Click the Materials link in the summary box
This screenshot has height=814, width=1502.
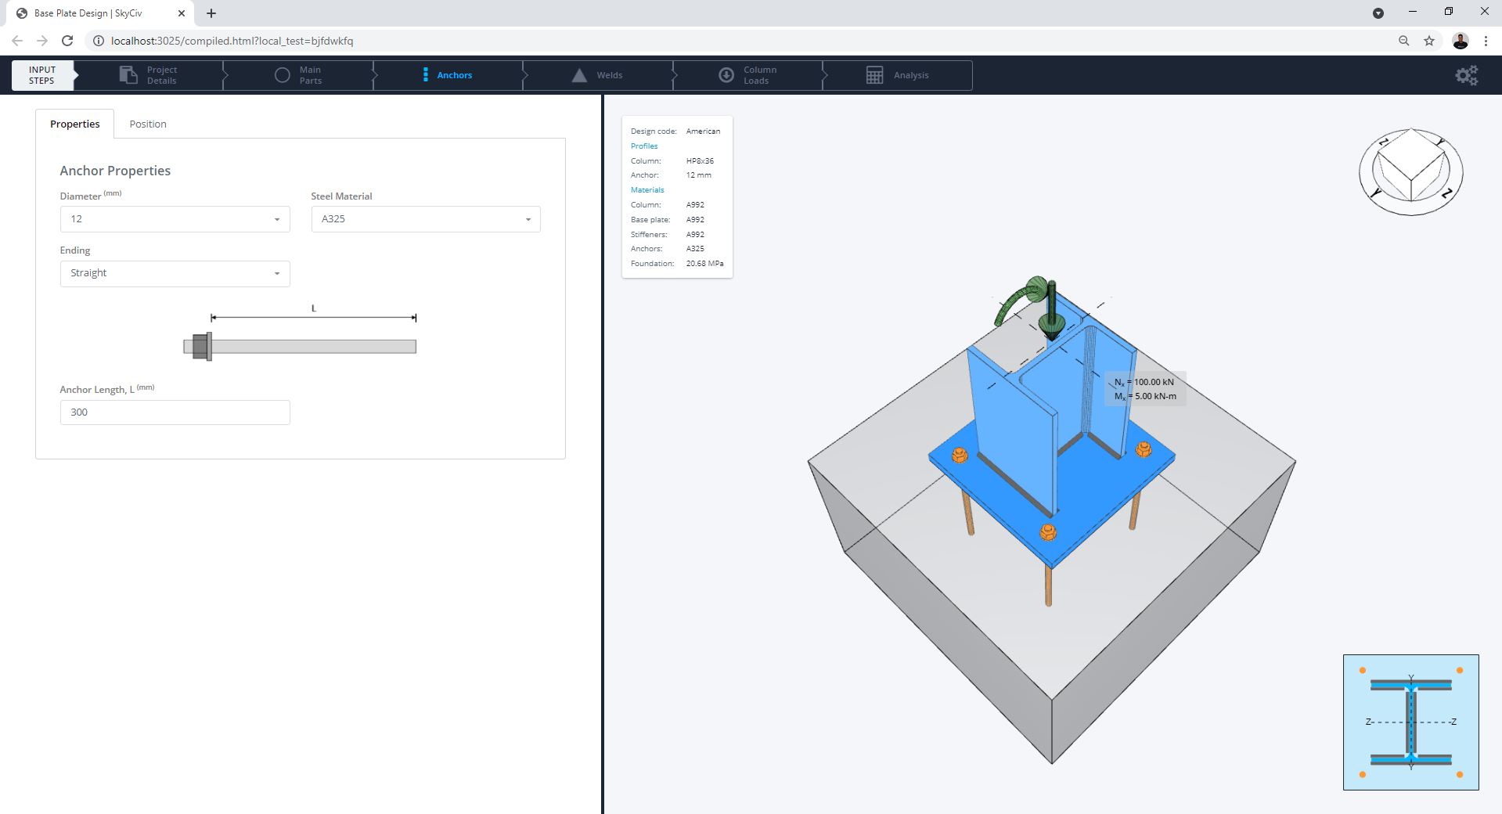[647, 189]
